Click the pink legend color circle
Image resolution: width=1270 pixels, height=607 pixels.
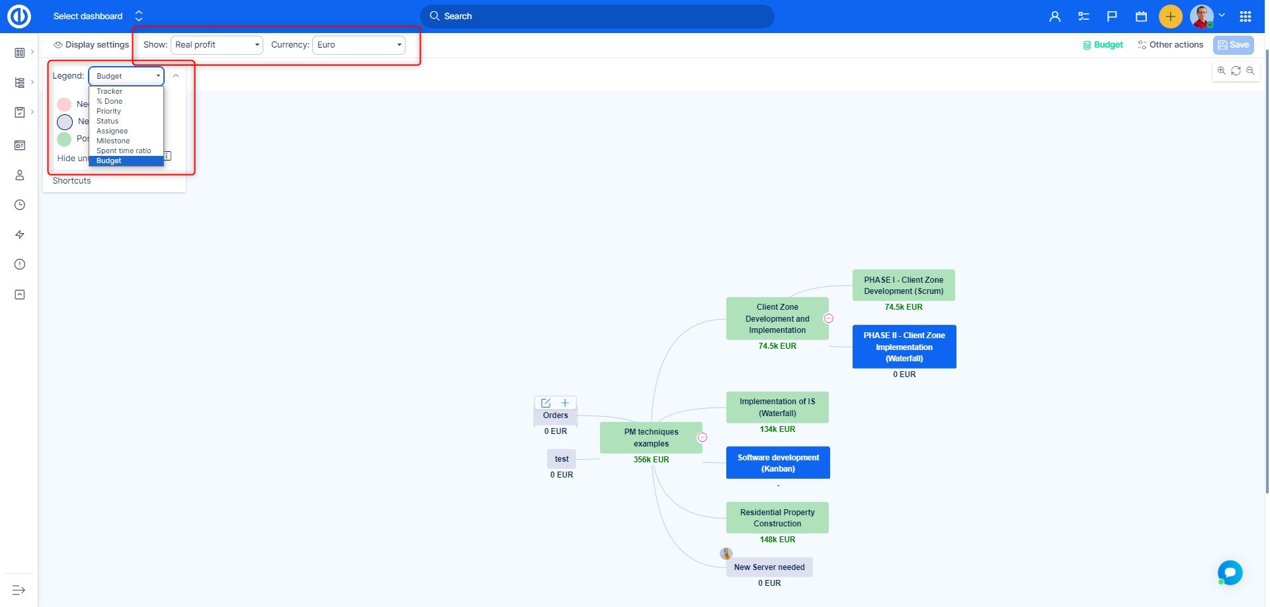64,104
